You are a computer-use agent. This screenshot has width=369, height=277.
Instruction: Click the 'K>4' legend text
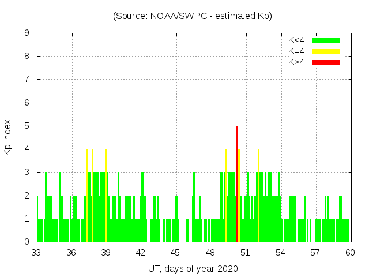click(x=296, y=62)
